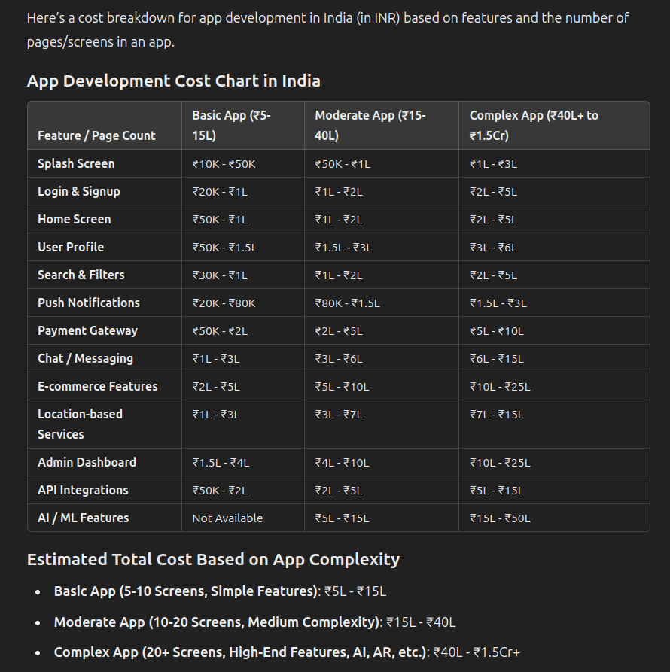Click the 'App Development Cost Chart in India' heading
The height and width of the screenshot is (672, 670).
(174, 81)
